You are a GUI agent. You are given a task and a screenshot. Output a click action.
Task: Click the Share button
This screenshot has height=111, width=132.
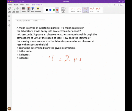(x=120, y=5)
